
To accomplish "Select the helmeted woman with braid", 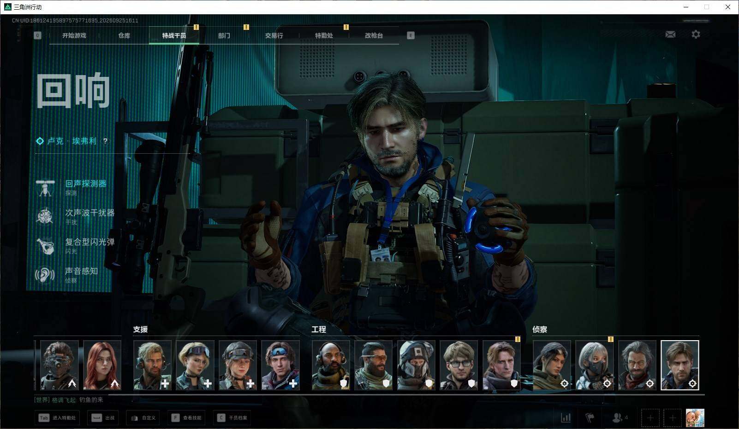I will [238, 365].
